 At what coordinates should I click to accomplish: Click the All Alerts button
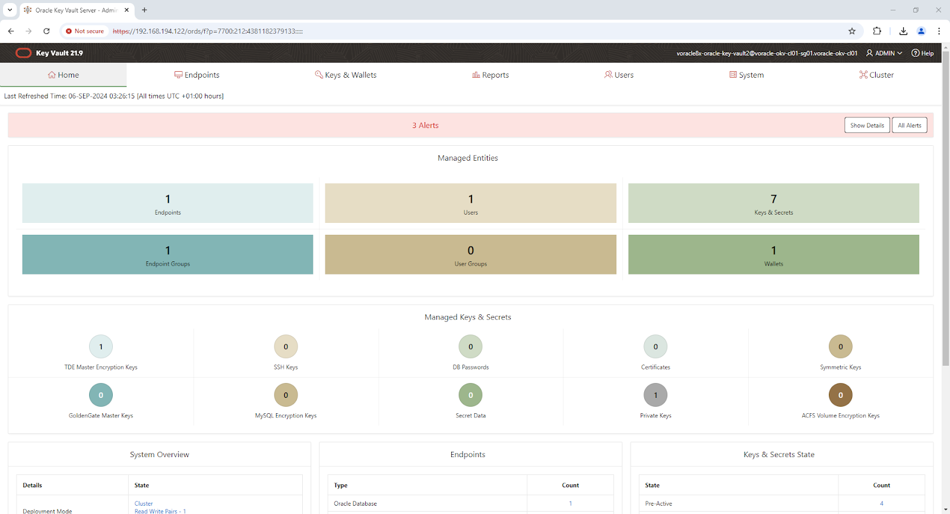909,125
